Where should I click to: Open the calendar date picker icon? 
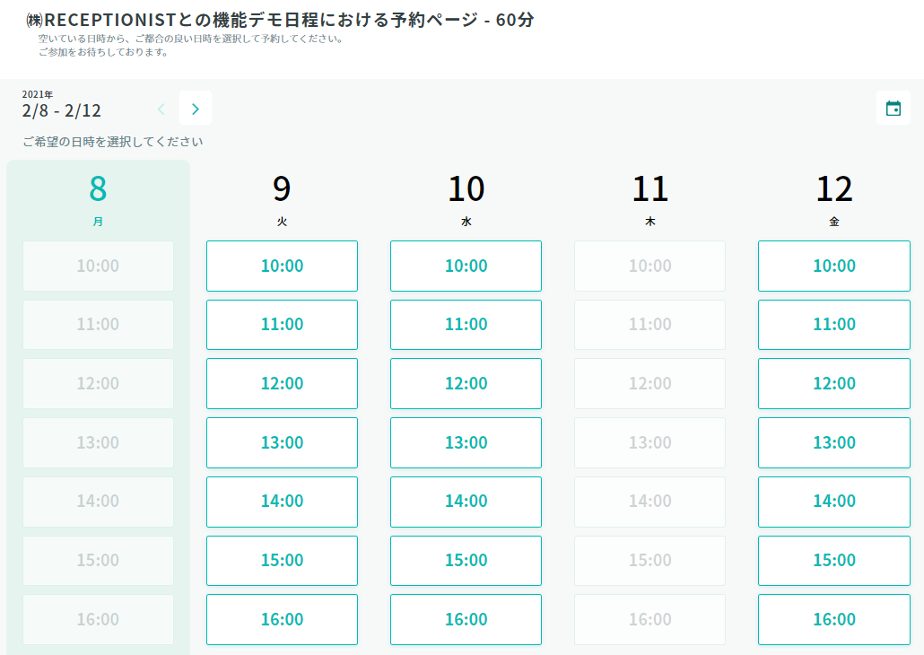pyautogui.click(x=893, y=109)
